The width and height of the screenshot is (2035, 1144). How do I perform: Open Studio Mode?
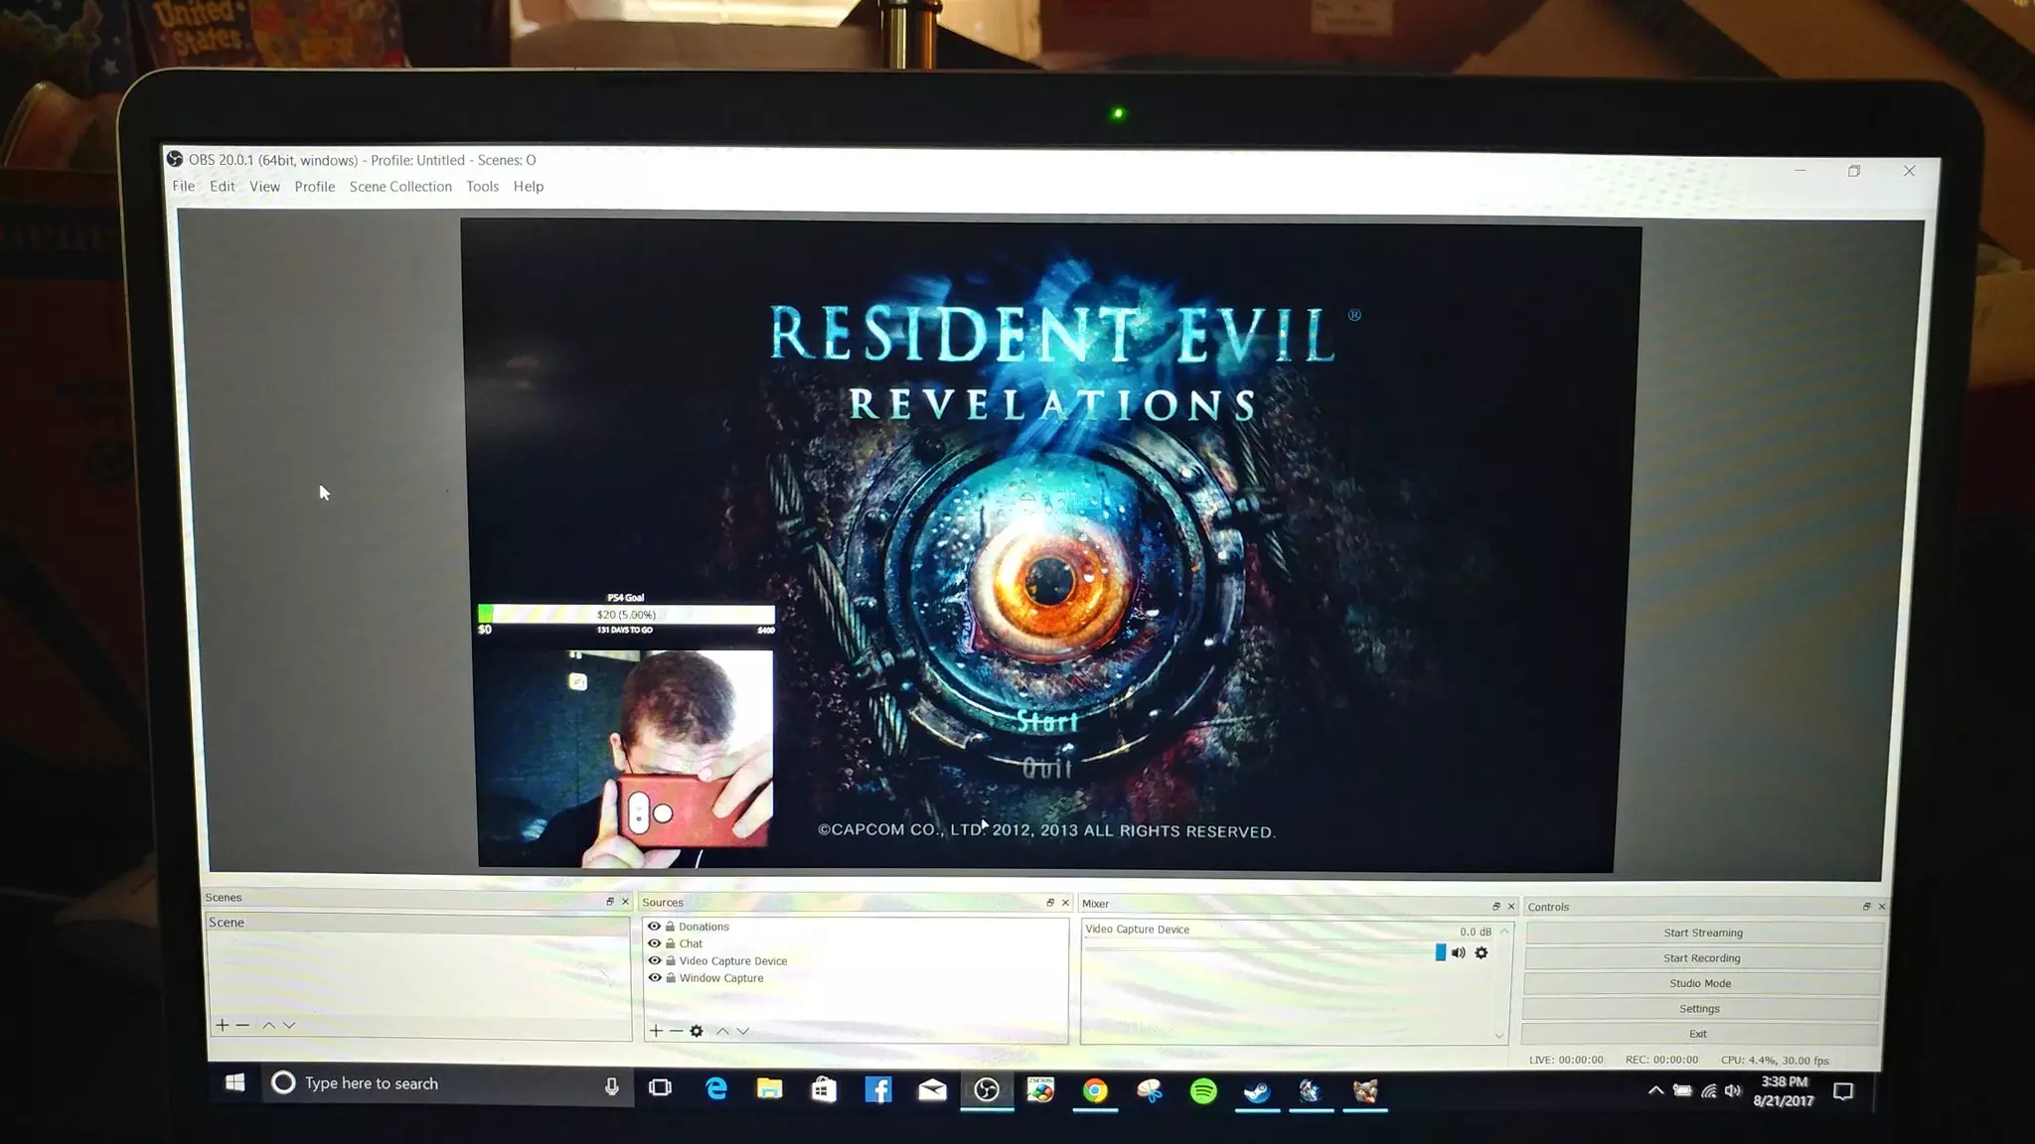pos(1700,983)
